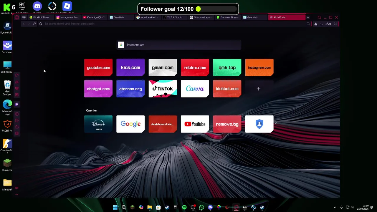This screenshot has height=212, width=377.
Task: Open the YouTube suggestion tile
Action: click(x=195, y=124)
